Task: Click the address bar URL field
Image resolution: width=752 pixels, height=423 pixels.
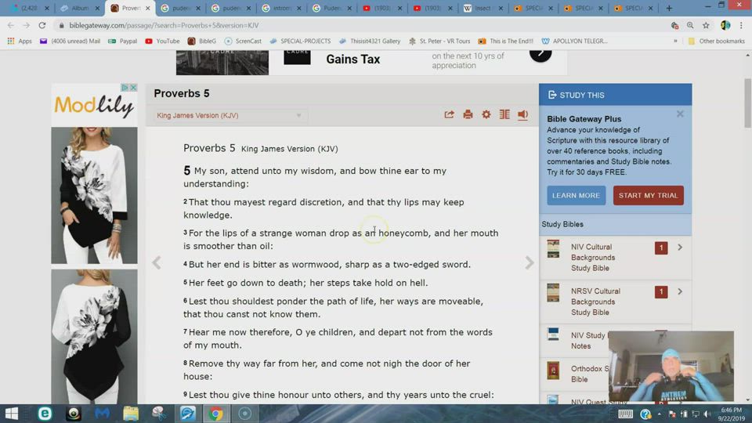Action: [x=313, y=25]
